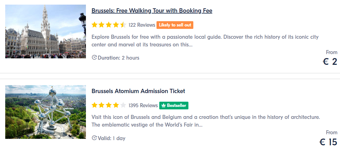Click the third star of Atomium rating

pyautogui.click(x=109, y=105)
